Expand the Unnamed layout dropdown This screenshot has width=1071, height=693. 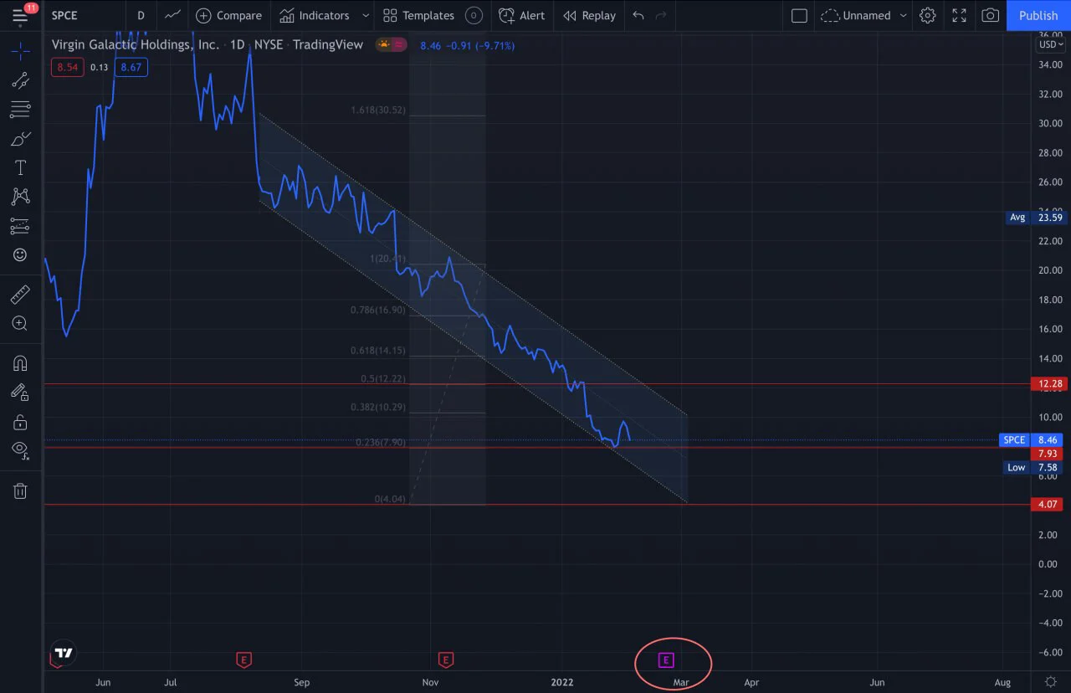click(903, 15)
